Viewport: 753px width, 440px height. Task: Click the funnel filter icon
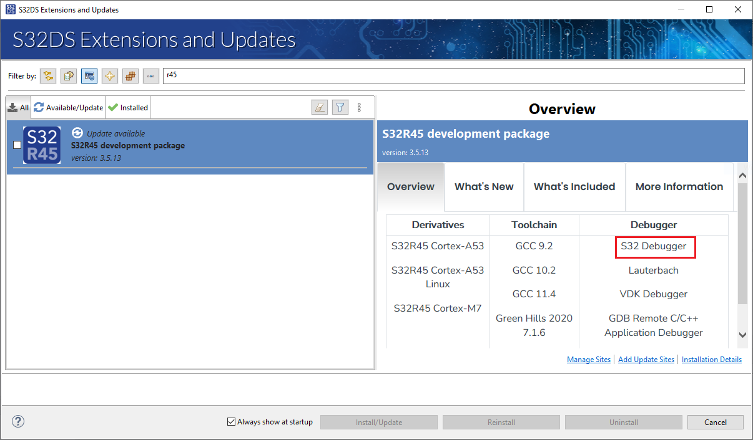(340, 107)
